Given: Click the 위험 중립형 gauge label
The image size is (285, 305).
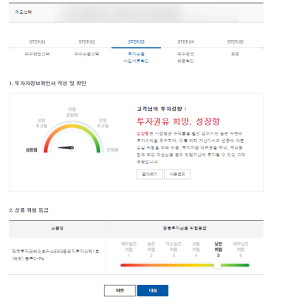Looking at the screenshot, I should (72, 112).
